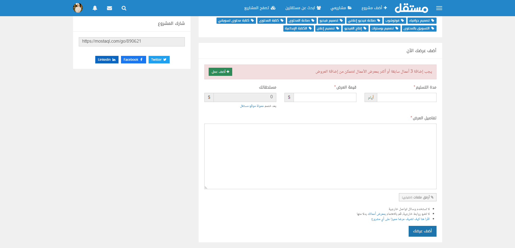This screenshot has height=248, width=515.
Task: Click the green أضف عمل button
Action: coord(220,72)
